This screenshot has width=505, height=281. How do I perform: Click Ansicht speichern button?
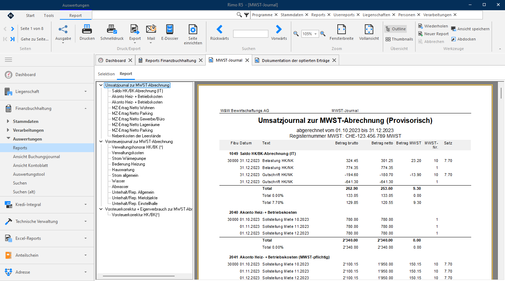point(470,29)
